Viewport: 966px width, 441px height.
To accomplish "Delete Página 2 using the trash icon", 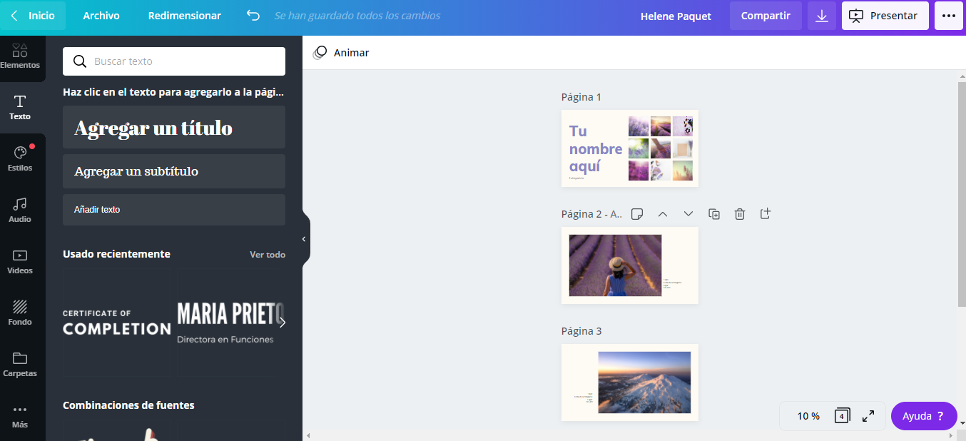I will coord(740,213).
